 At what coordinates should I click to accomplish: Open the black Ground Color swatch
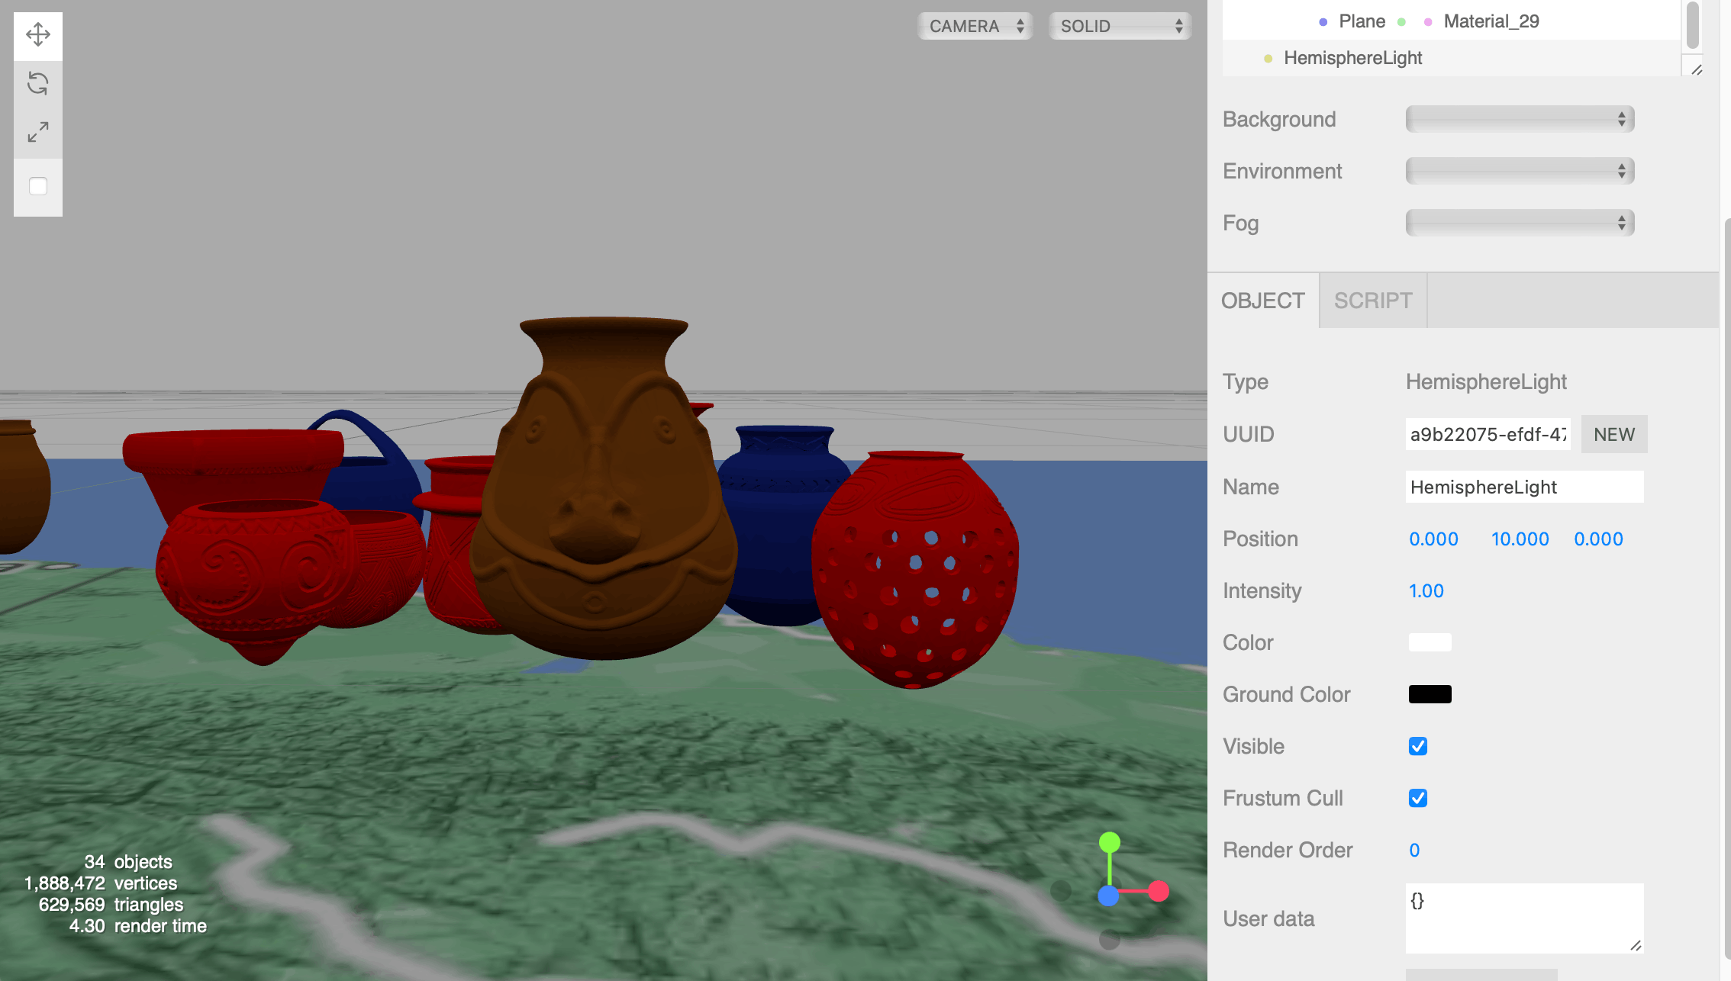pos(1430,694)
